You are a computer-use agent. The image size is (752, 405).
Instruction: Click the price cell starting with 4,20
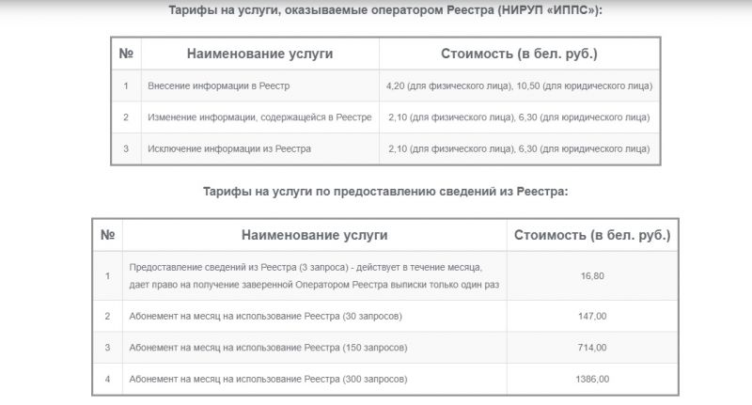click(520, 86)
